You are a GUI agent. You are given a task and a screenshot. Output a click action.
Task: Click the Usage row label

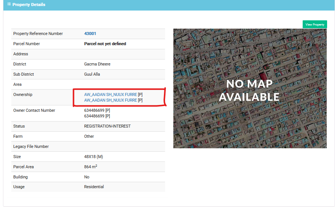19,187
